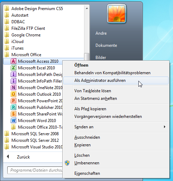173x181 pixels.
Task: Click the Microsoft Office folder icon
Action: [x=7, y=55]
